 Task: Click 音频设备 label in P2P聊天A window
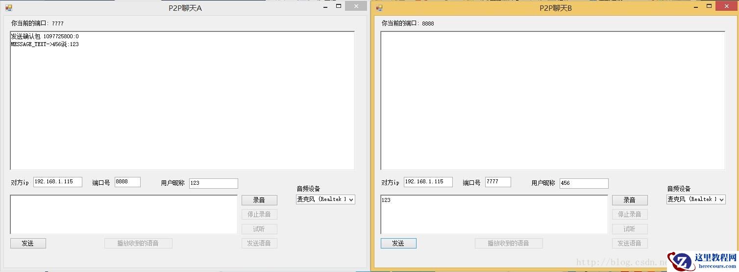(308, 189)
